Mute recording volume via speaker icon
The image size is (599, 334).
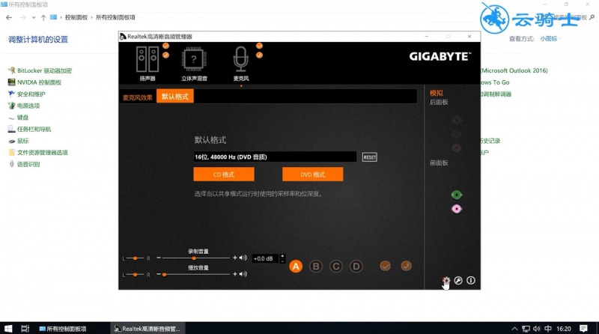point(243,258)
